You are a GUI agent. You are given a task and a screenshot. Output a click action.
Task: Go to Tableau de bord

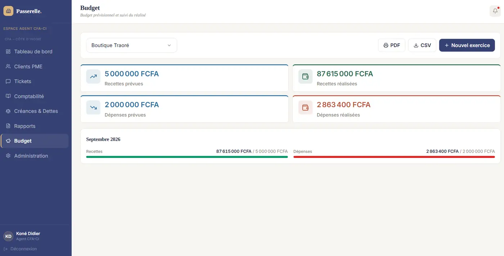pyautogui.click(x=35, y=52)
